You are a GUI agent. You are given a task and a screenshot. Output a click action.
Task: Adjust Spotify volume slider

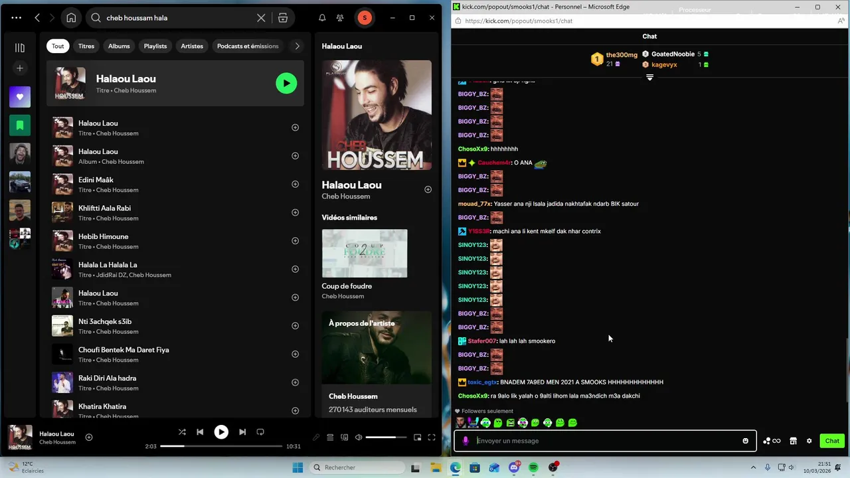point(386,438)
